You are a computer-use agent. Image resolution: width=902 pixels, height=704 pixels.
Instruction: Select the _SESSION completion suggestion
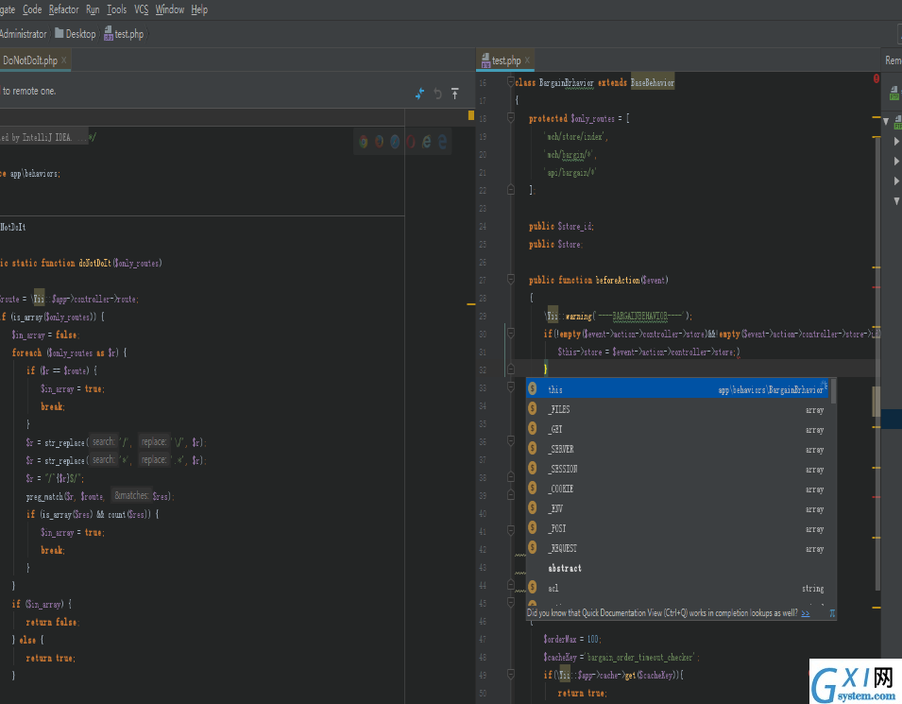point(679,469)
